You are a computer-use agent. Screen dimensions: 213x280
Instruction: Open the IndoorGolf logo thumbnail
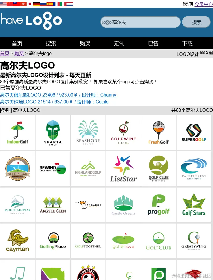click(x=18, y=133)
